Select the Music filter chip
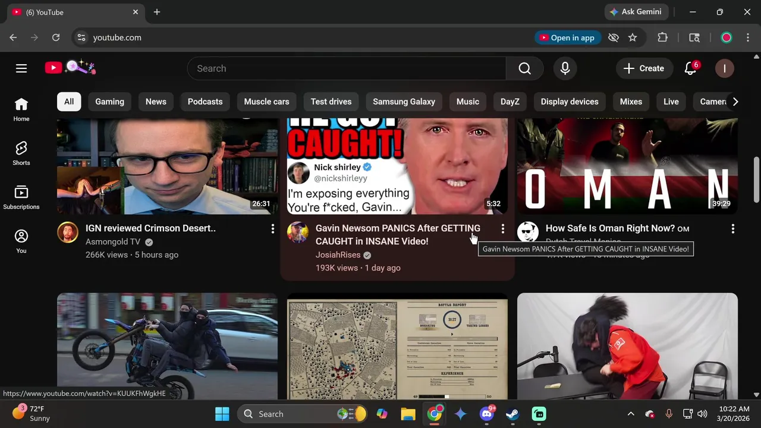 [x=468, y=102]
